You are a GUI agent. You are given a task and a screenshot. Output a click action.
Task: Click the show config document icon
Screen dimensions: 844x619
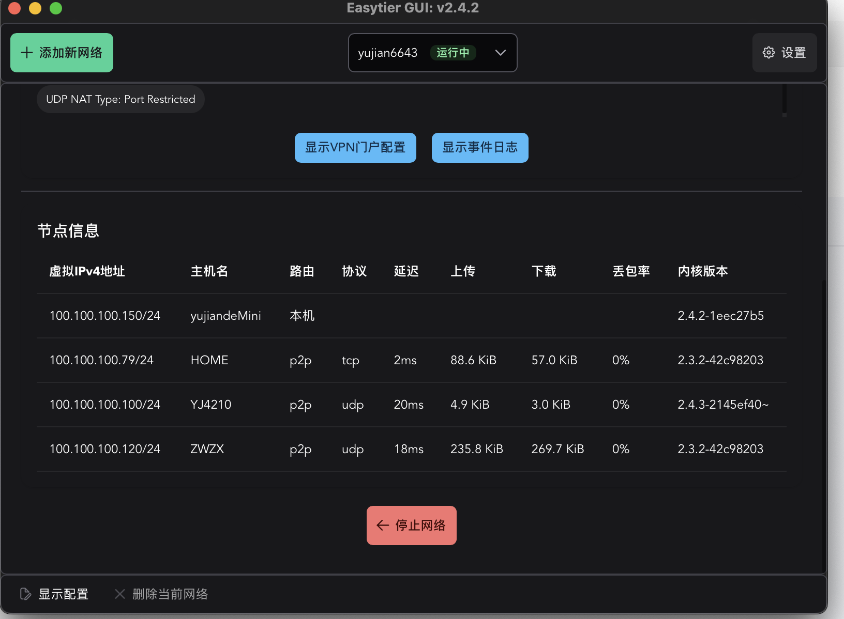point(25,594)
